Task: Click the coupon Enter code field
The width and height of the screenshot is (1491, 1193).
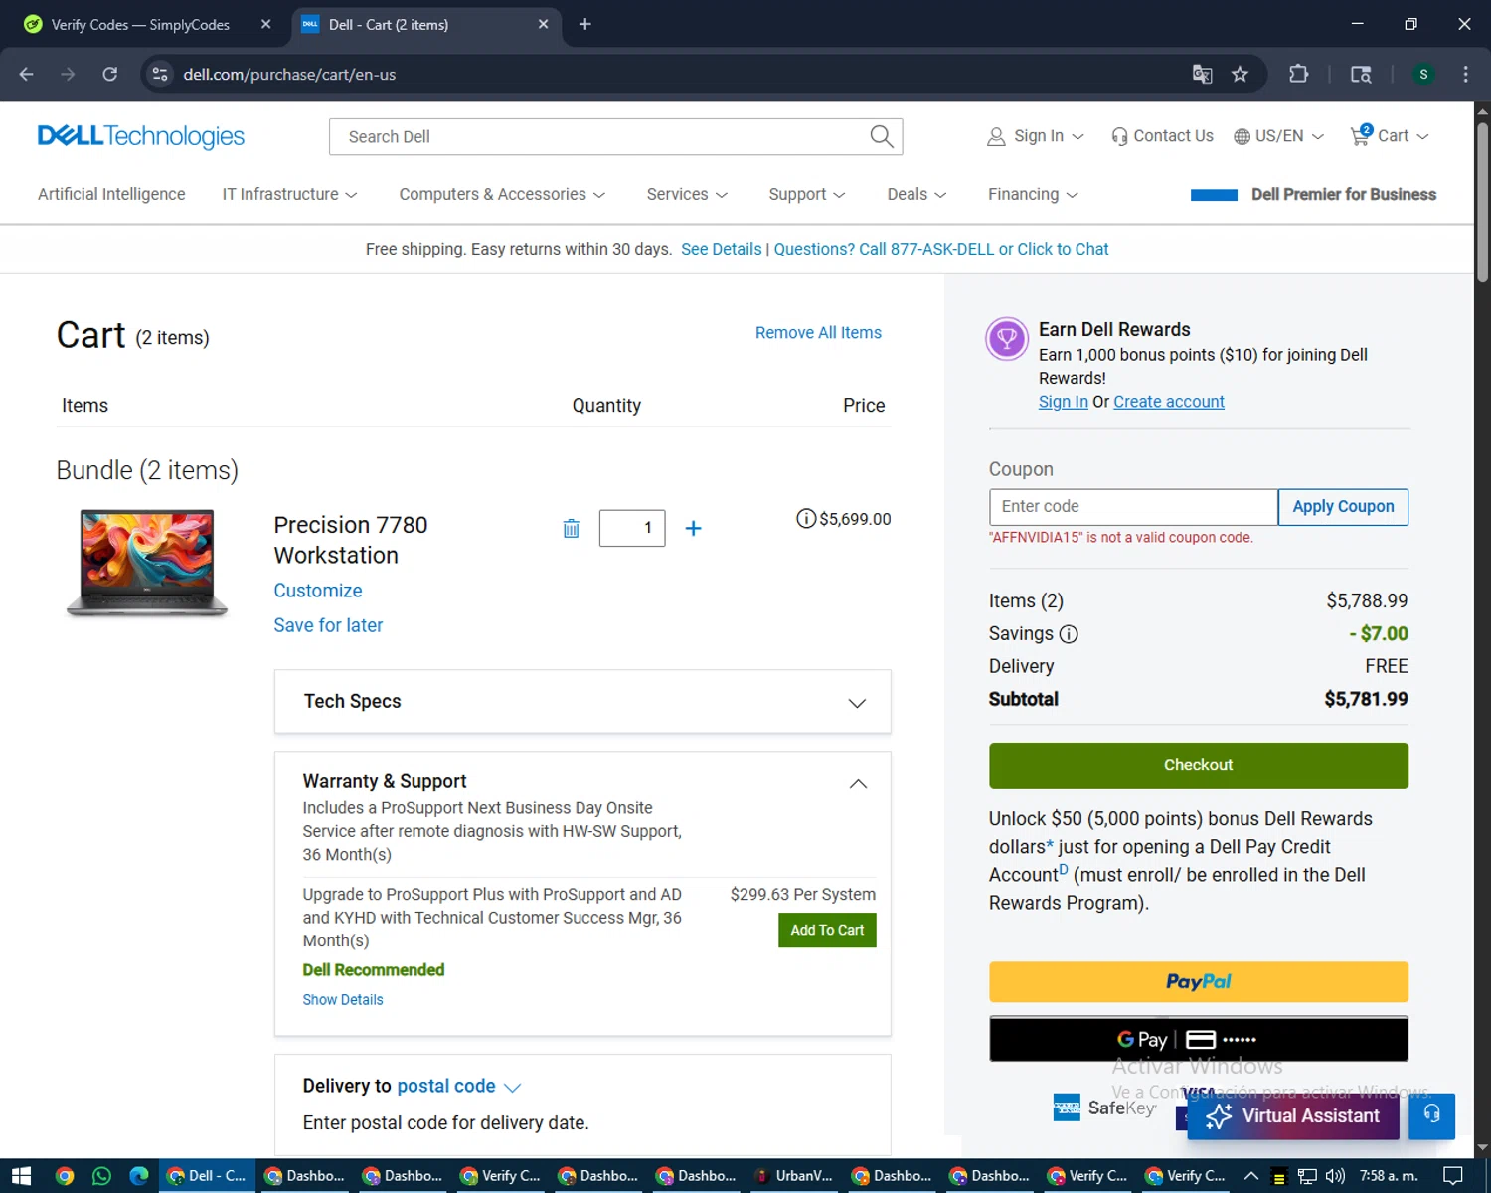Action: pos(1133,507)
